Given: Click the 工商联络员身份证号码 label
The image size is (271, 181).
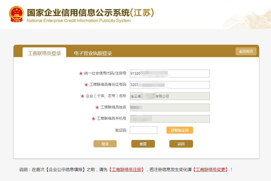Looking at the screenshot, I should tap(108, 84).
